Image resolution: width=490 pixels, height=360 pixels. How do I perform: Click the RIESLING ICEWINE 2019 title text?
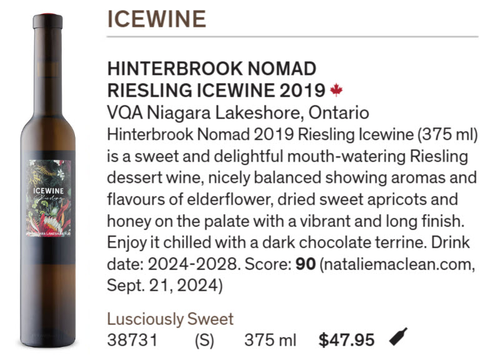216,90
